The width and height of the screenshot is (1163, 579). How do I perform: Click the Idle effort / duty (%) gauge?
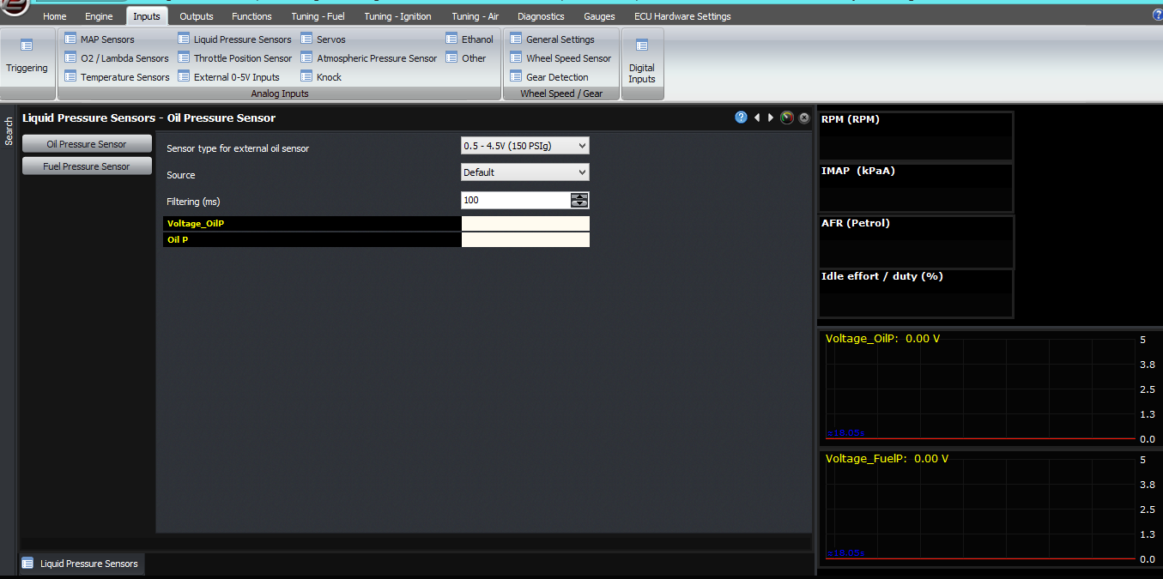[916, 293]
